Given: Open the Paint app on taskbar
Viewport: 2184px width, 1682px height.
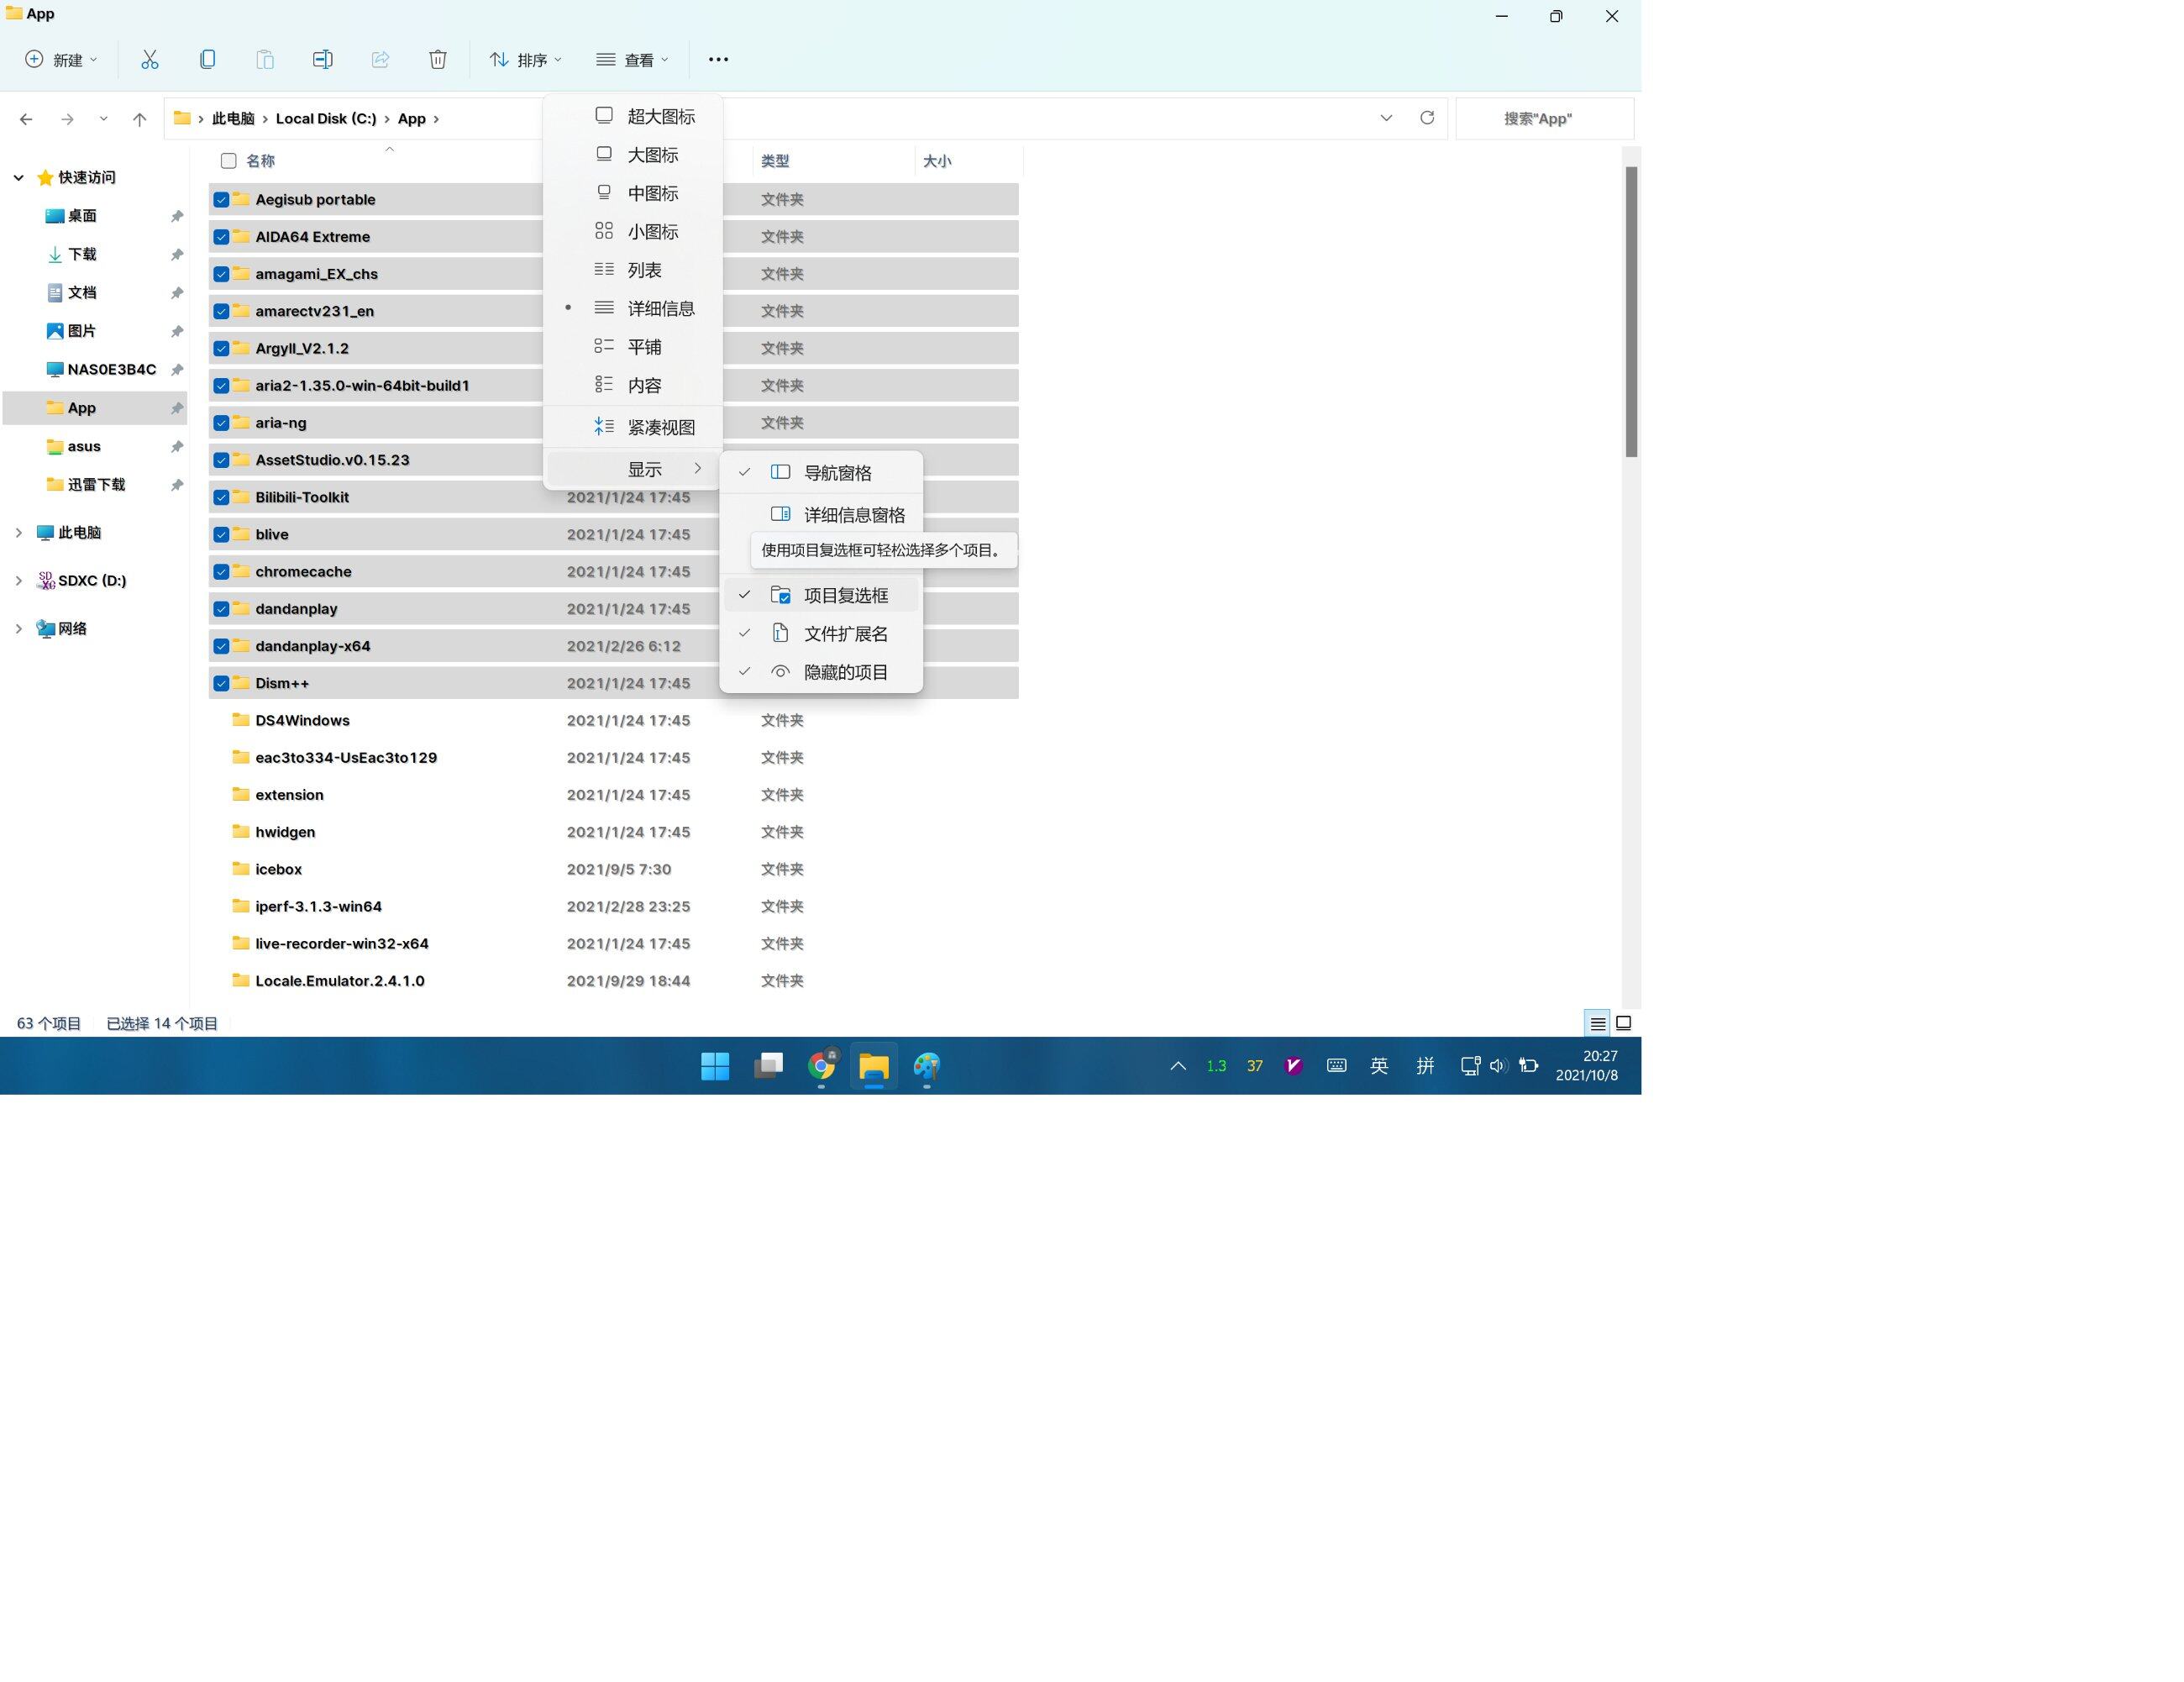Looking at the screenshot, I should 927,1066.
